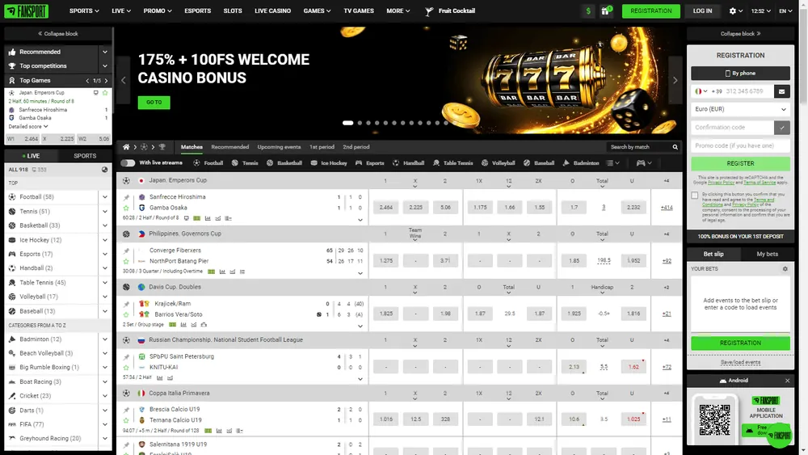
Task: Click the search magnifier icon
Action: point(675,147)
